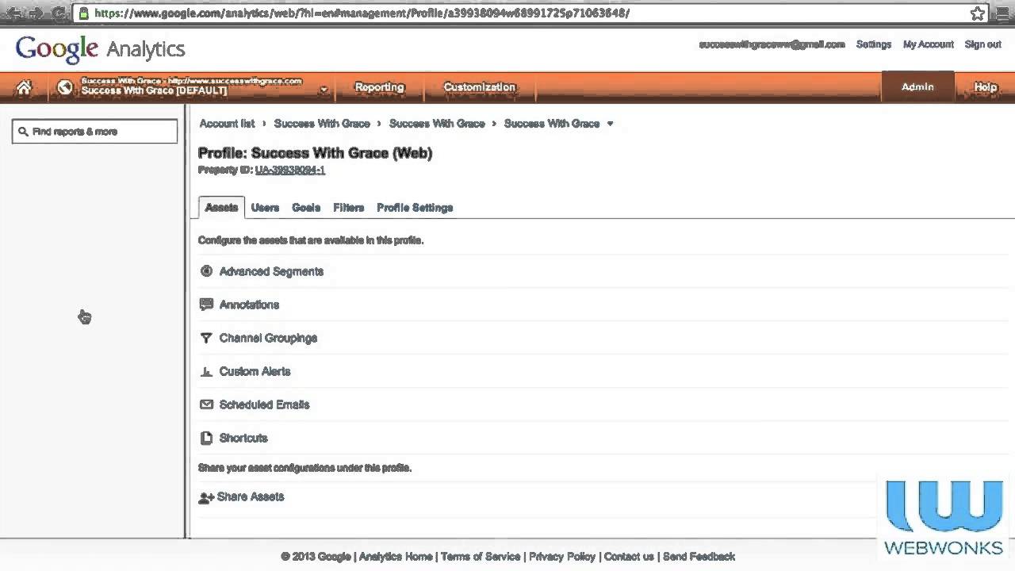Click the Shortcuts page icon
Screen dimensions: 1015x571
[x=206, y=438]
